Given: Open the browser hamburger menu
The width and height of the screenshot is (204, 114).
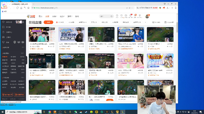Looking at the screenshot, I should (176, 8).
